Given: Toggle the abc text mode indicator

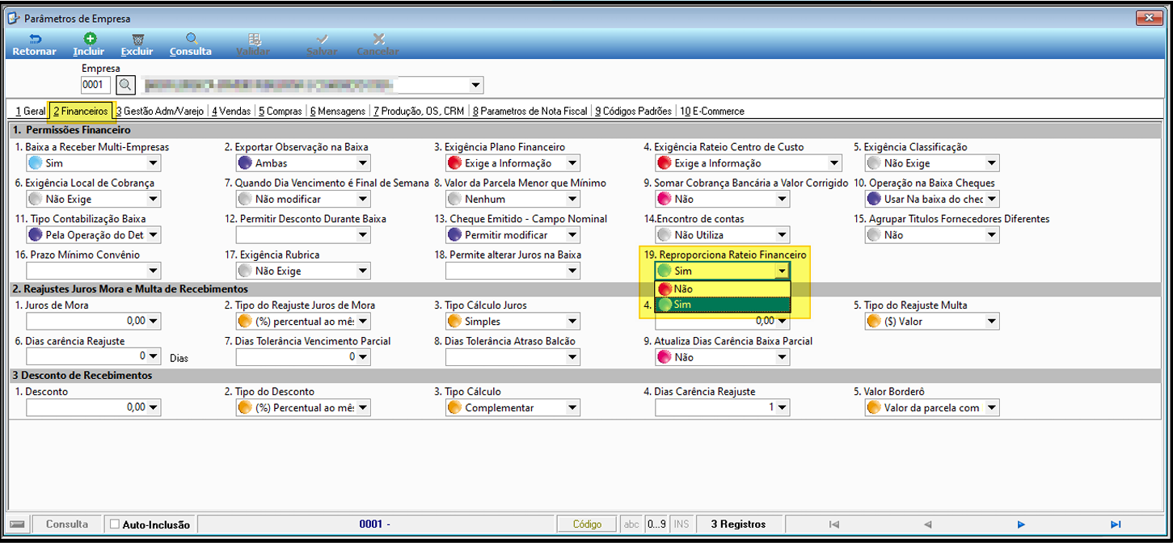Looking at the screenshot, I should pos(632,524).
